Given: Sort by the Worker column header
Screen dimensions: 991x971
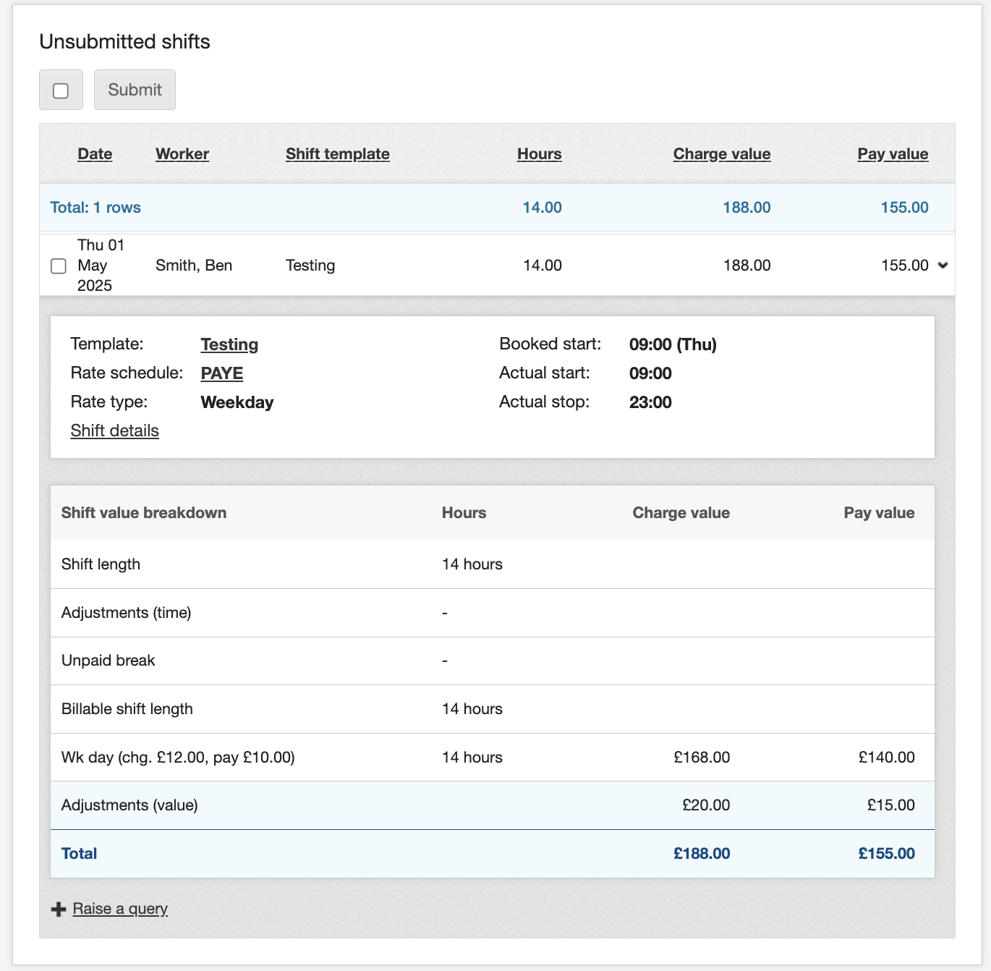Looking at the screenshot, I should coord(182,154).
